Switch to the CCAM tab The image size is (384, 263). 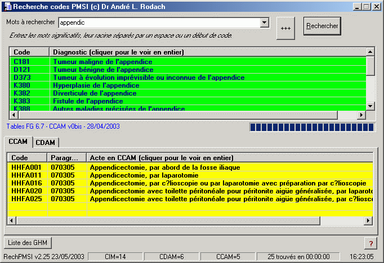(18, 142)
